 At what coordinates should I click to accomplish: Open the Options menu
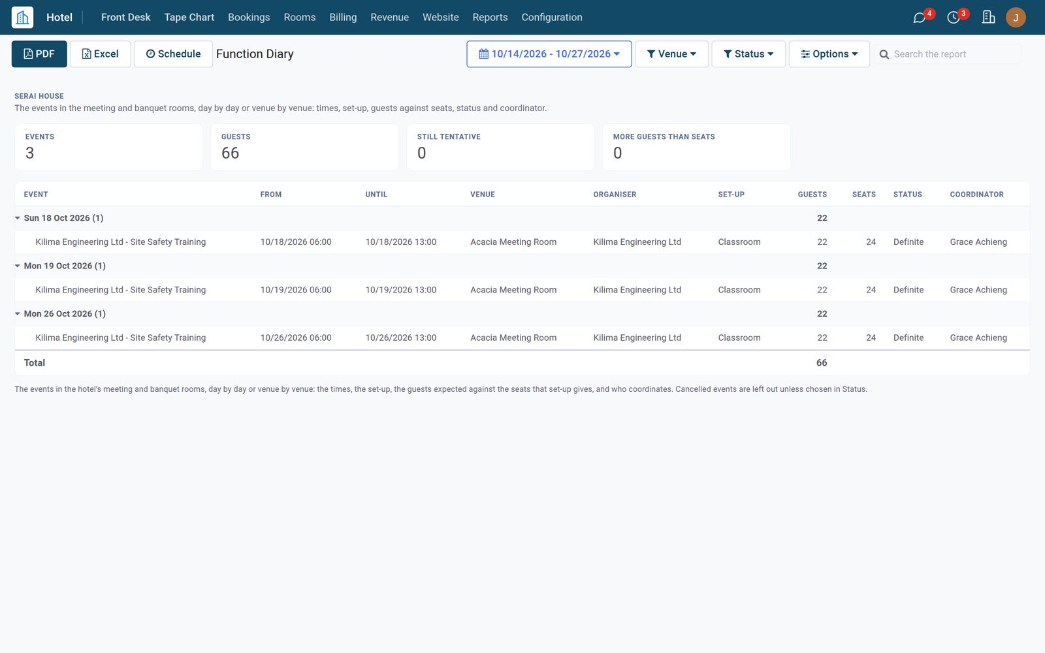[829, 54]
